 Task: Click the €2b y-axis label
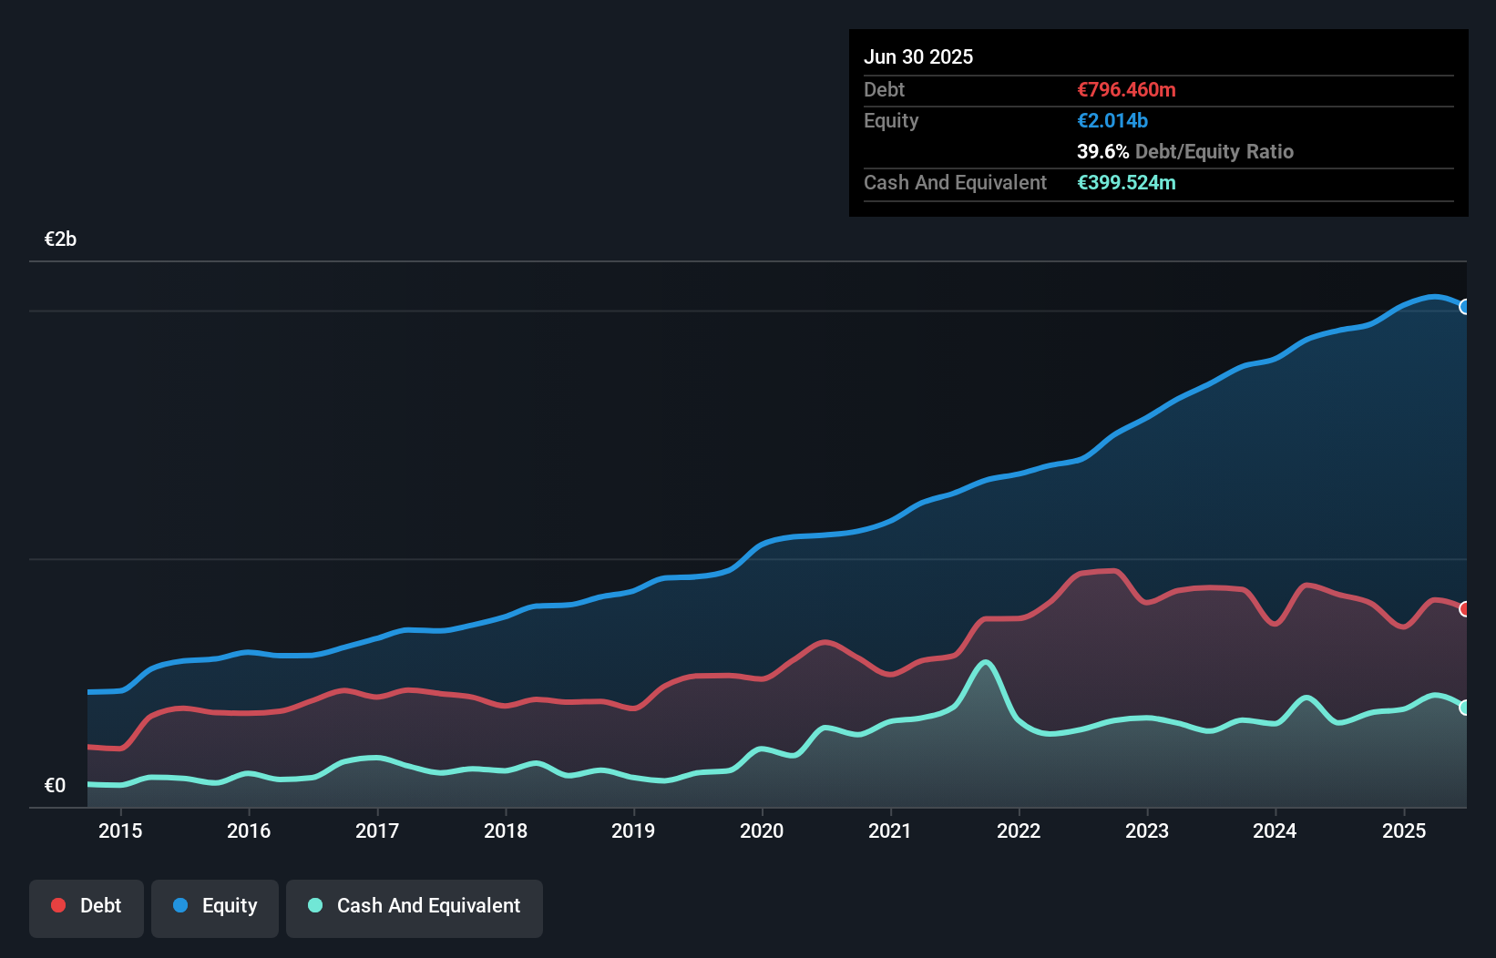[x=61, y=239]
